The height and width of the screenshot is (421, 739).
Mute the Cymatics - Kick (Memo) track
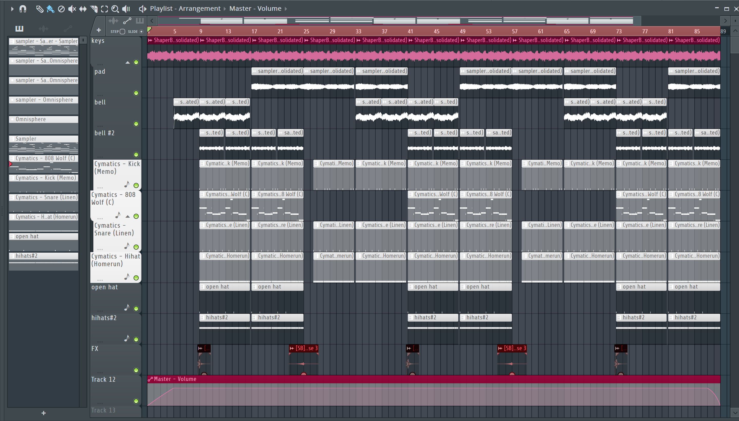[136, 185]
